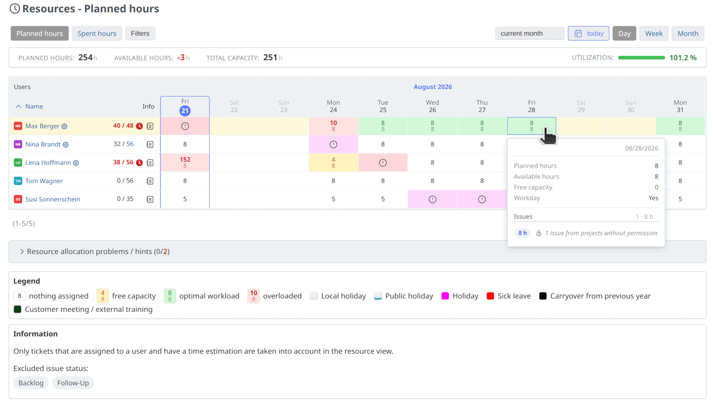Switch to Week view

[x=654, y=33]
